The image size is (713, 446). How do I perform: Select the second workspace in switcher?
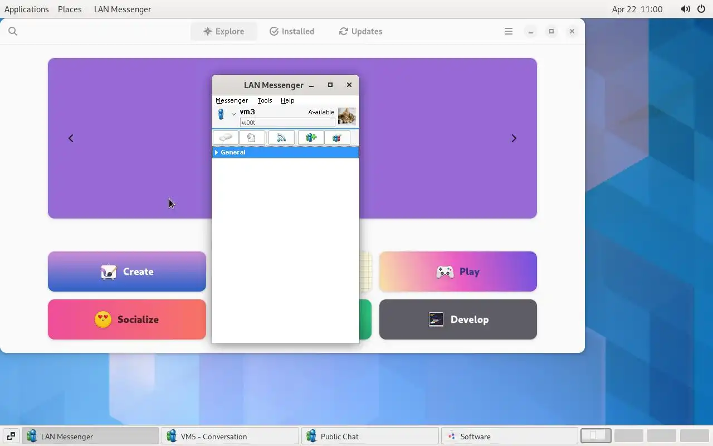coord(629,436)
